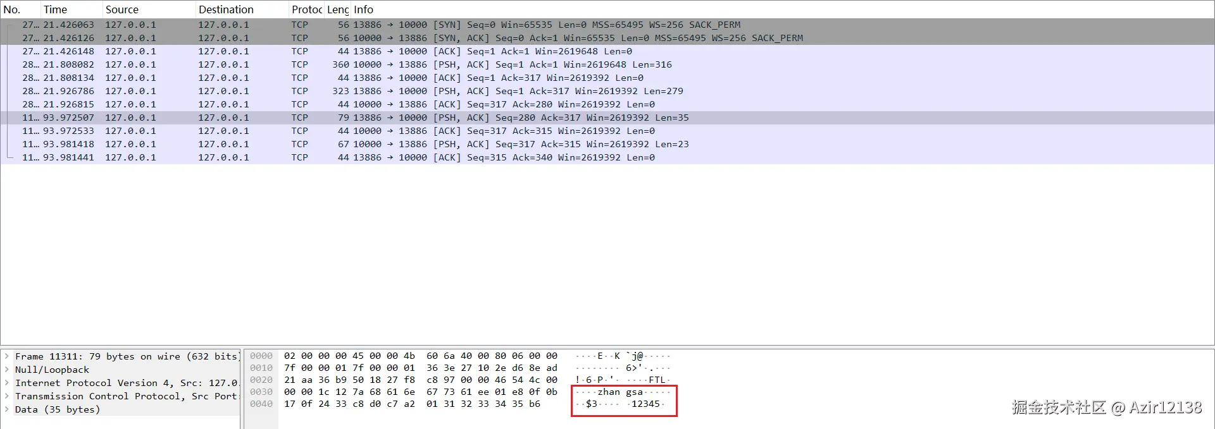Click the Source column header
1215x429 pixels.
(x=149, y=9)
